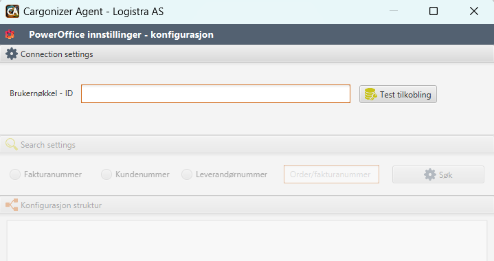Select the Kundenummer radio button
Viewport: 494px width, 261px height.
tap(106, 174)
